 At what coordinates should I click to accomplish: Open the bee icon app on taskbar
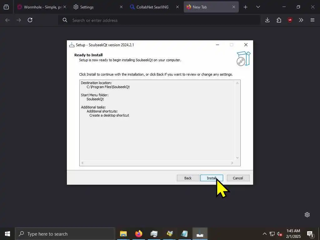click(x=169, y=234)
